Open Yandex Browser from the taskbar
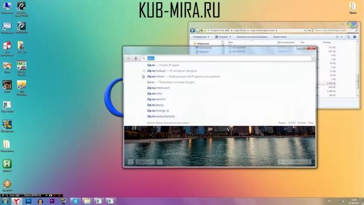Screen dimensions: 364x205 (x=16, y=201)
